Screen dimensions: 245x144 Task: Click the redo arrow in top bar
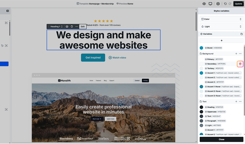click(230, 4)
